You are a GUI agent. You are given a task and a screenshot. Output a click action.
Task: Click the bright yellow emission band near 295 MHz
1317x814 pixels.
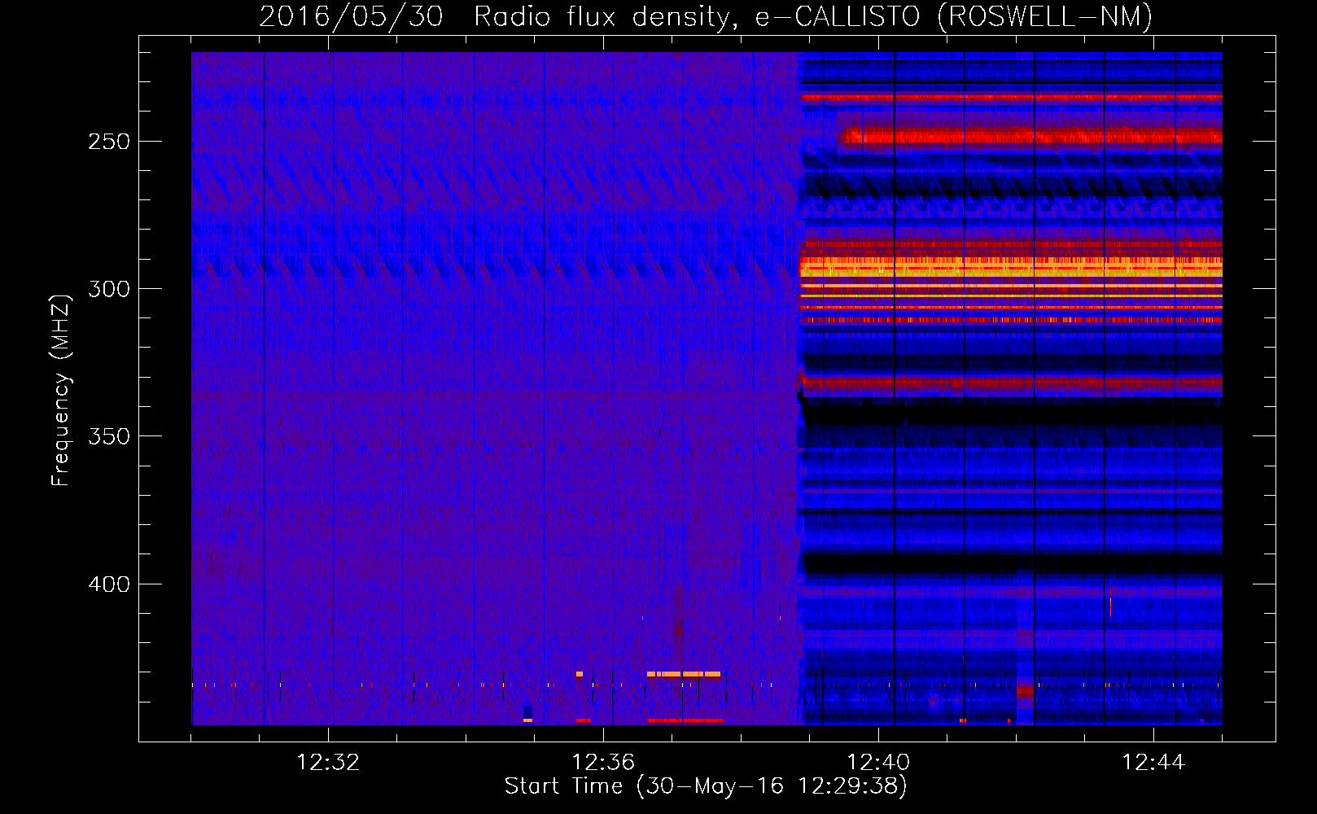1011,267
